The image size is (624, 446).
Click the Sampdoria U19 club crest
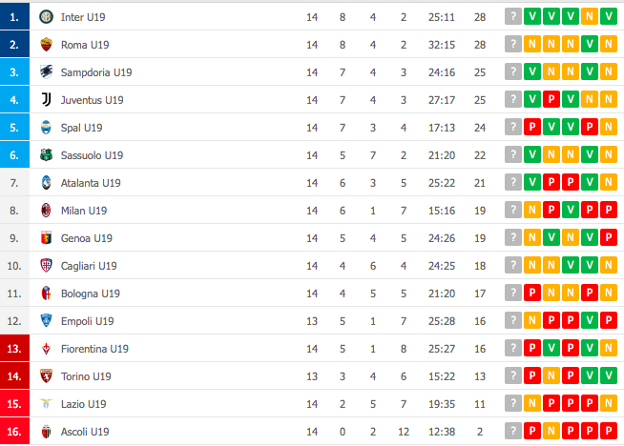tap(46, 71)
